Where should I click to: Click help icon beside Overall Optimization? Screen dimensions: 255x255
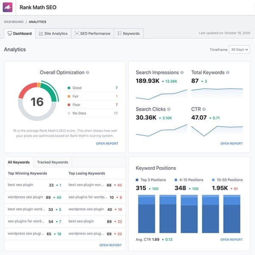[x=88, y=73]
